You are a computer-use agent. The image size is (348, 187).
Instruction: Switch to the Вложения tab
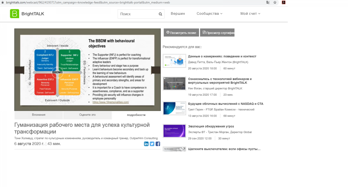tap(39, 115)
